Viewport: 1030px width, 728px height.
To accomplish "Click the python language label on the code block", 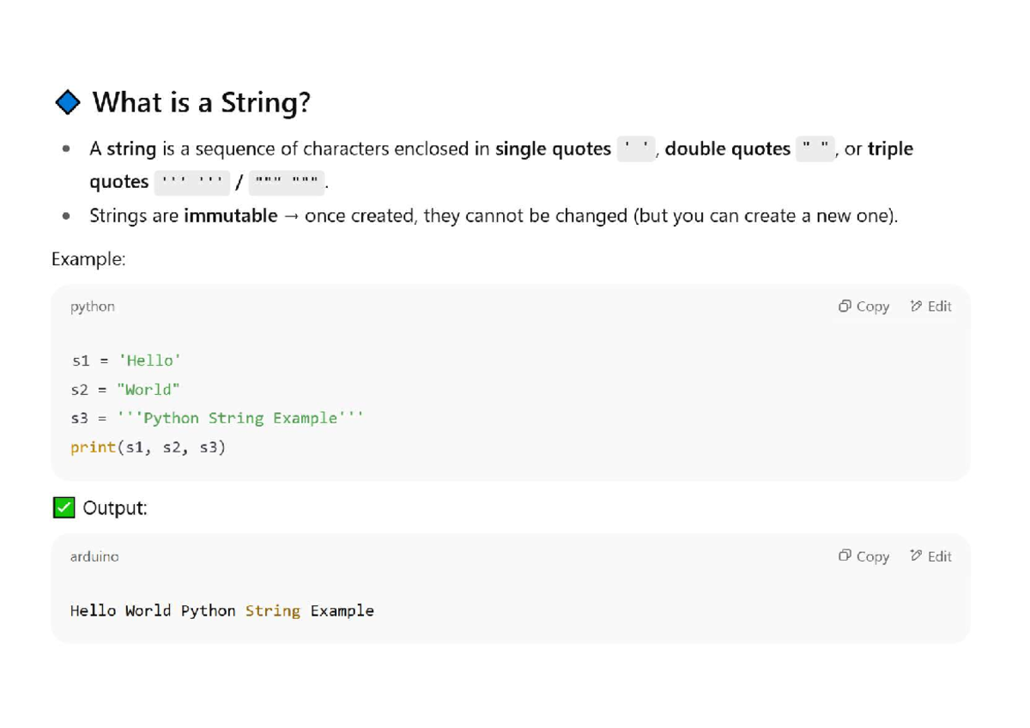I will point(91,306).
